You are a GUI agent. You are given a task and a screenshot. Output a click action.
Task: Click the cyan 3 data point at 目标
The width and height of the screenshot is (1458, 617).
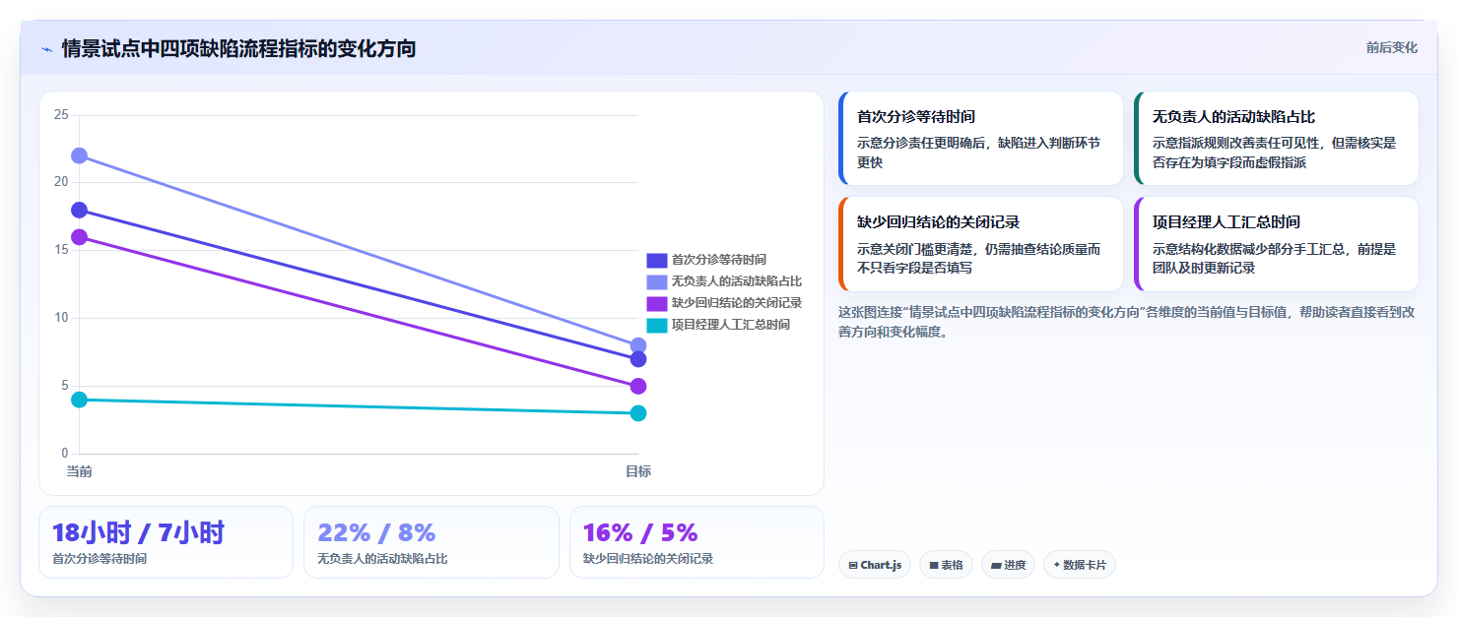click(x=638, y=413)
